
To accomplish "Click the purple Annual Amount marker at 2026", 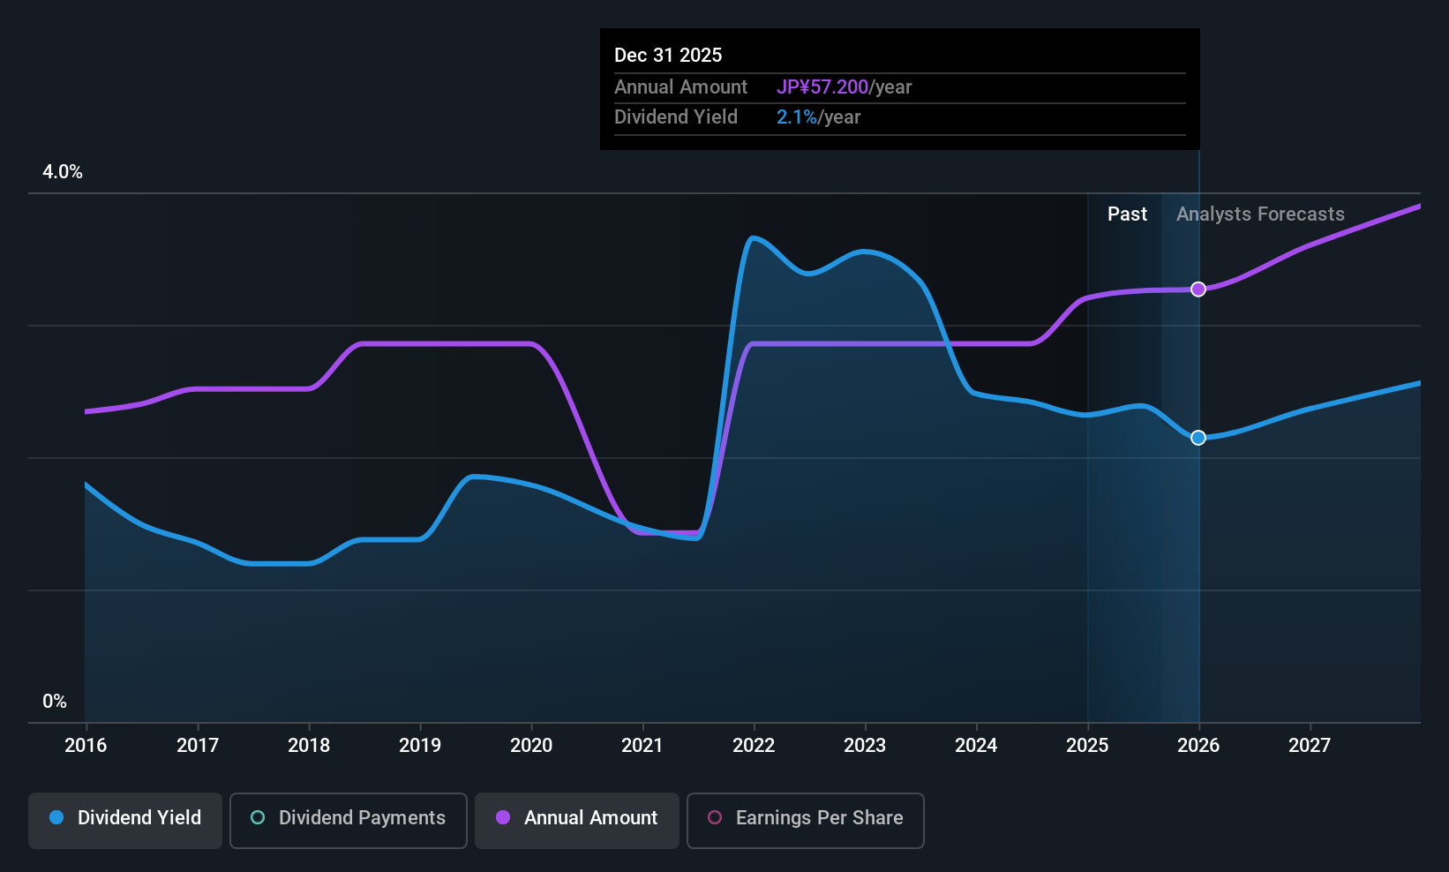I will (x=1198, y=289).
